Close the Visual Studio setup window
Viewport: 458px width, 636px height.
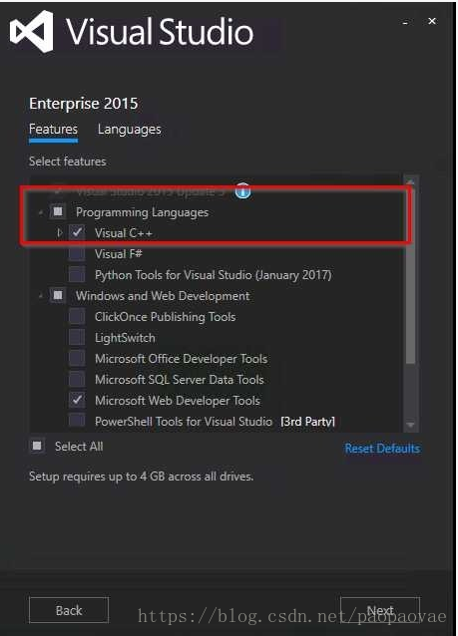tap(432, 21)
